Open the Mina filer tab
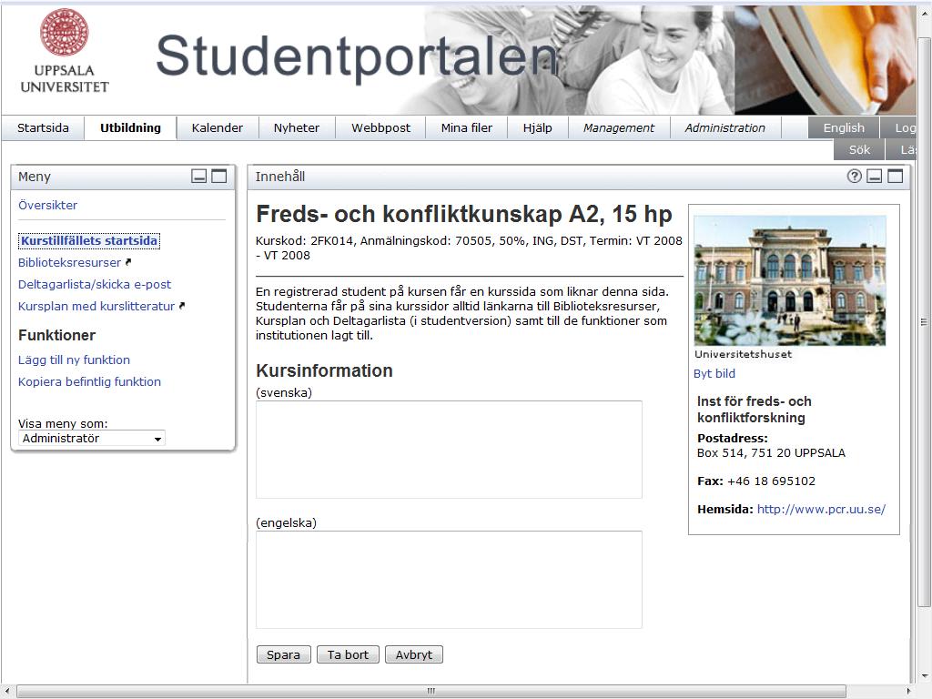The height and width of the screenshot is (699, 932). click(x=467, y=127)
